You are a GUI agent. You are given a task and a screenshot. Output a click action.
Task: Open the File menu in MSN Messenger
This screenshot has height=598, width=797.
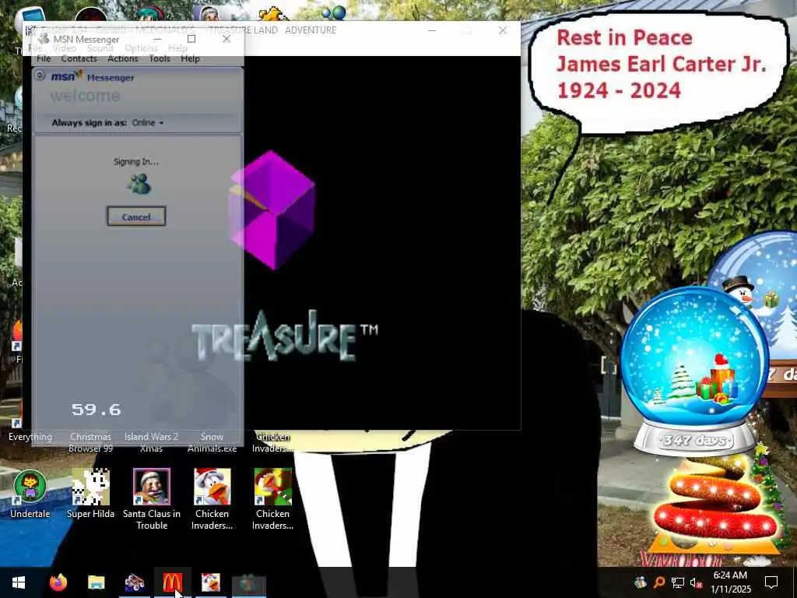44,58
